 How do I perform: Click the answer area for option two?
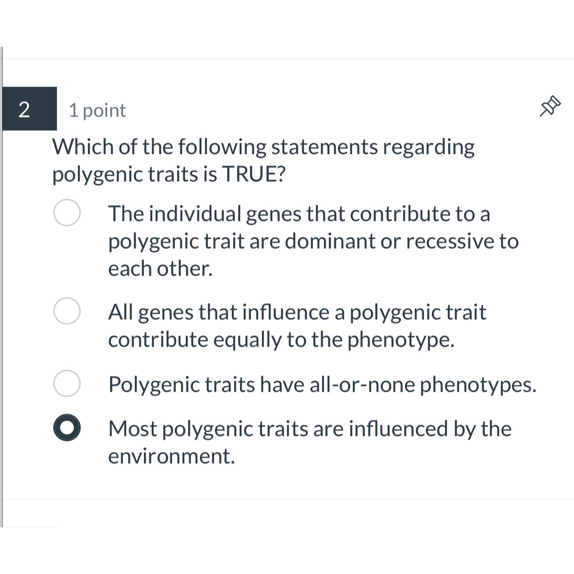[296, 325]
